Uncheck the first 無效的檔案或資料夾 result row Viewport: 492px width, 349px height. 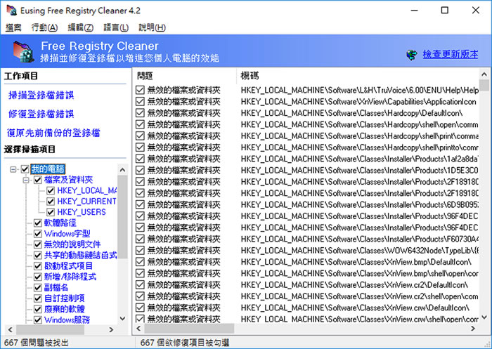tap(140, 90)
